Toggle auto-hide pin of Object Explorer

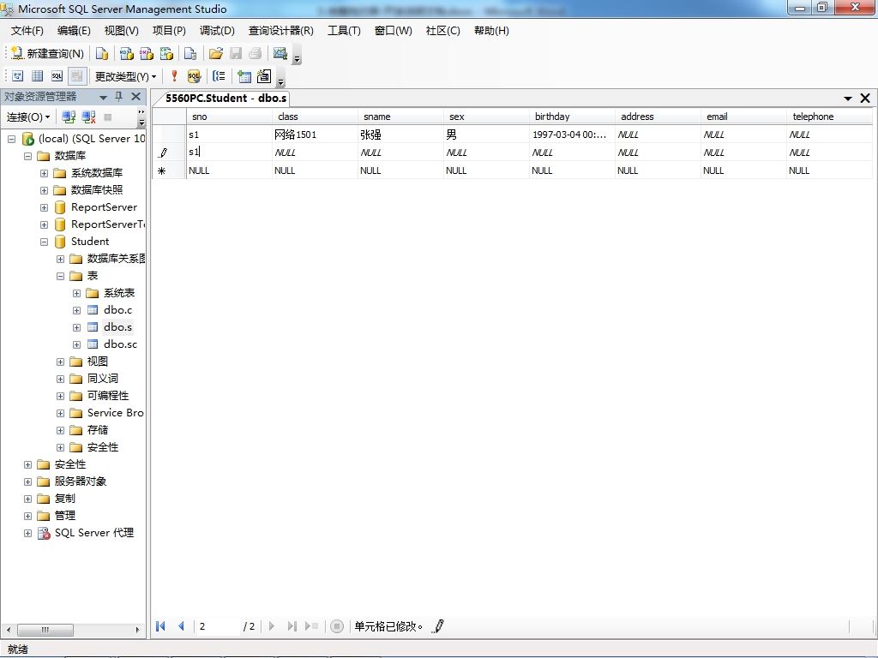[x=118, y=97]
